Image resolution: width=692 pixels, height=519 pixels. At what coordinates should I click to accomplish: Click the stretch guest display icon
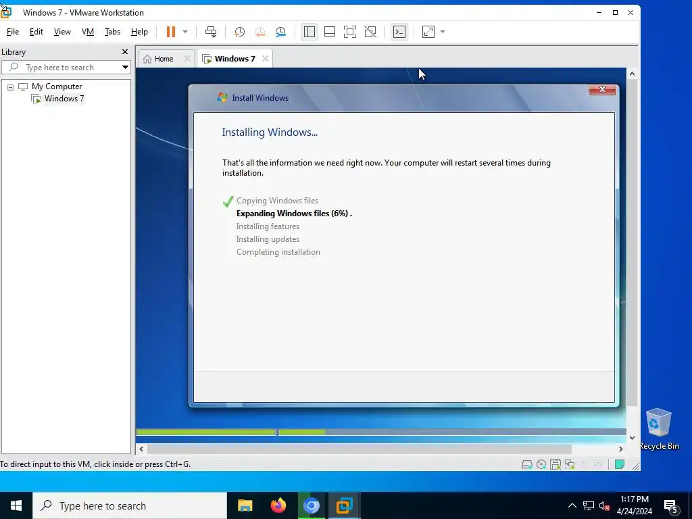[x=428, y=32]
